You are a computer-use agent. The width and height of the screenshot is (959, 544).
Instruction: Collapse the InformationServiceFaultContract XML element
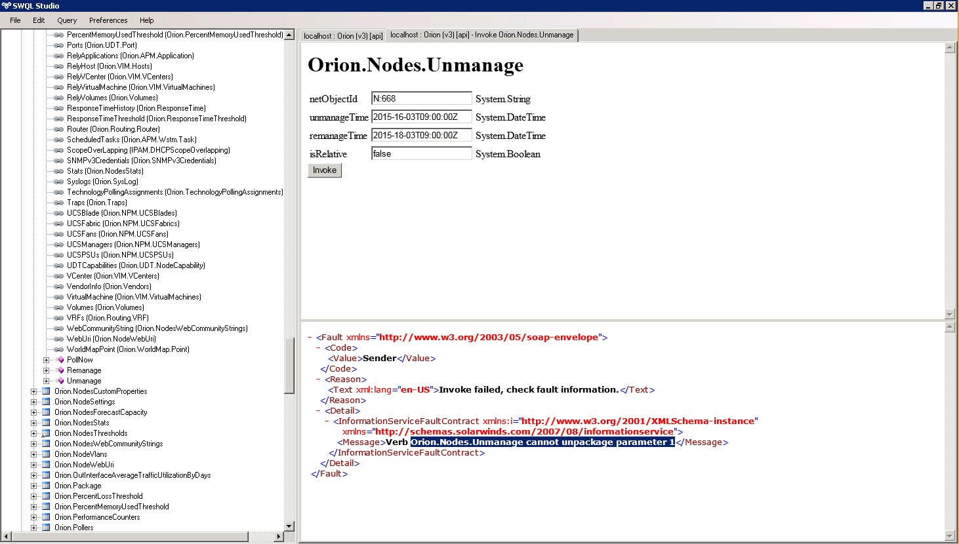327,421
